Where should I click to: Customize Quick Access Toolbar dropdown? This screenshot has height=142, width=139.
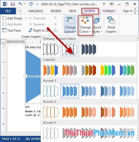point(37,4)
